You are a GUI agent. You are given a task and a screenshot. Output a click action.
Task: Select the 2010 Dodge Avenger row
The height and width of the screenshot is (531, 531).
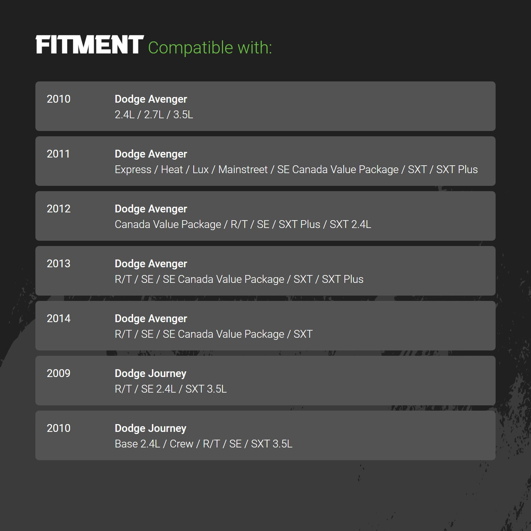265,106
